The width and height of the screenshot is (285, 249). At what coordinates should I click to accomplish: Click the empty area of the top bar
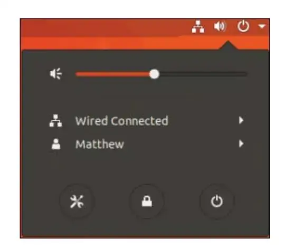tap(106, 27)
